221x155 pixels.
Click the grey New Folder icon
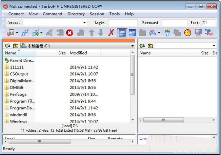[x=142, y=33]
